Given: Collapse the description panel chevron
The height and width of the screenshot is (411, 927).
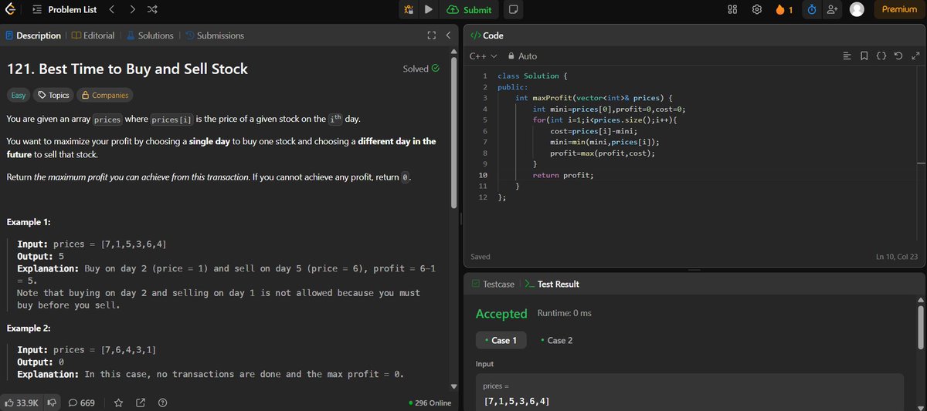Looking at the screenshot, I should pyautogui.click(x=448, y=35).
